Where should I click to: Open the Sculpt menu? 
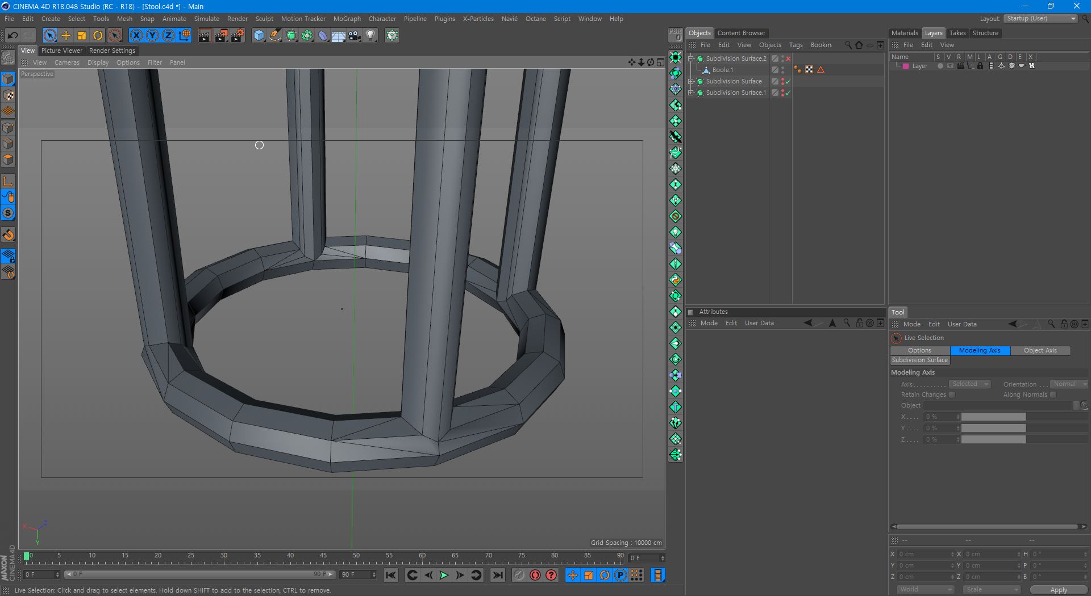pos(264,19)
